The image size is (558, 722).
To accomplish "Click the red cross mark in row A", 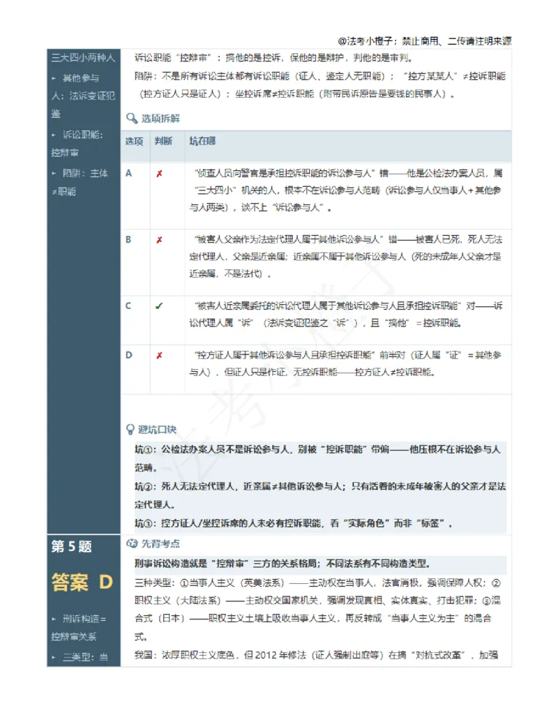I will (159, 174).
